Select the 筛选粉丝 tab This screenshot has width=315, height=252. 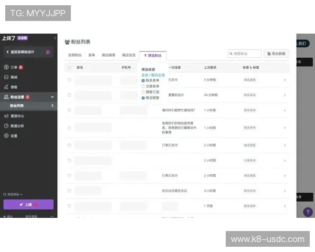click(153, 56)
